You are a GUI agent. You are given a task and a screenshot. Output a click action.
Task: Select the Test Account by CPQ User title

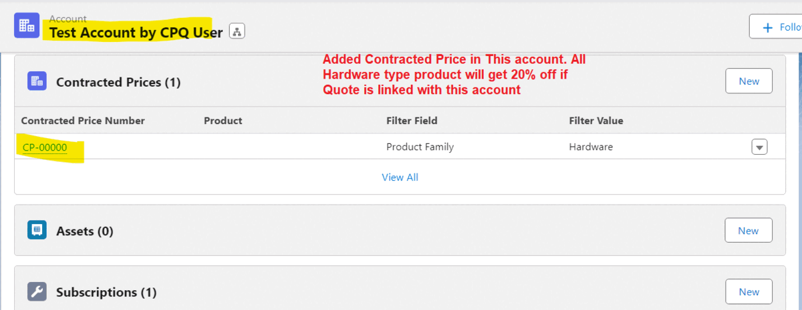pos(136,33)
